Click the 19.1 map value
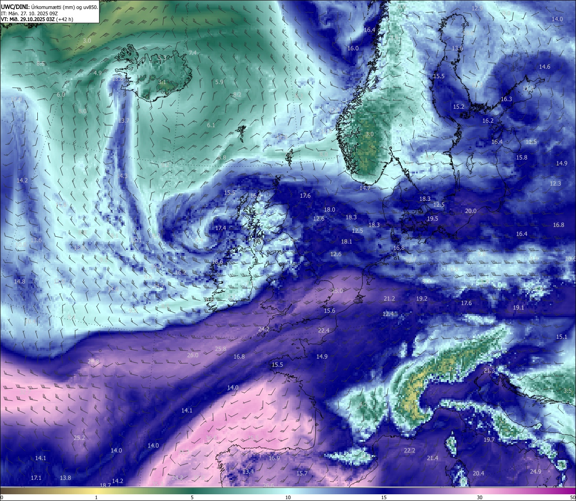This screenshot has width=576, height=501. click(518, 308)
